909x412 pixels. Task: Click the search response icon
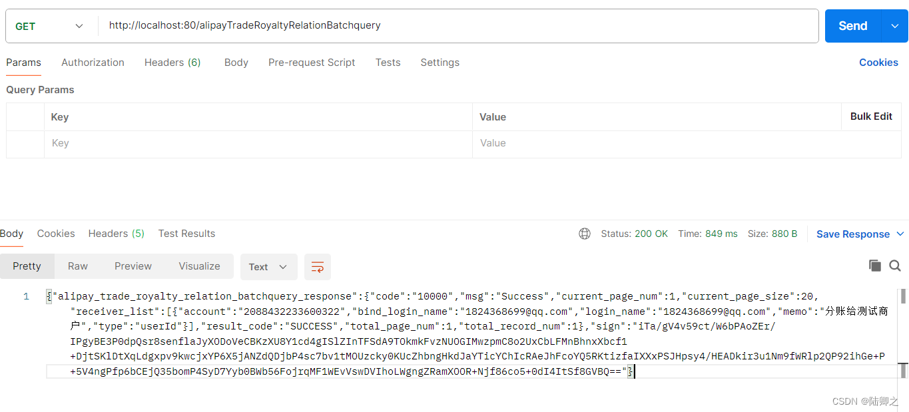[x=895, y=266]
